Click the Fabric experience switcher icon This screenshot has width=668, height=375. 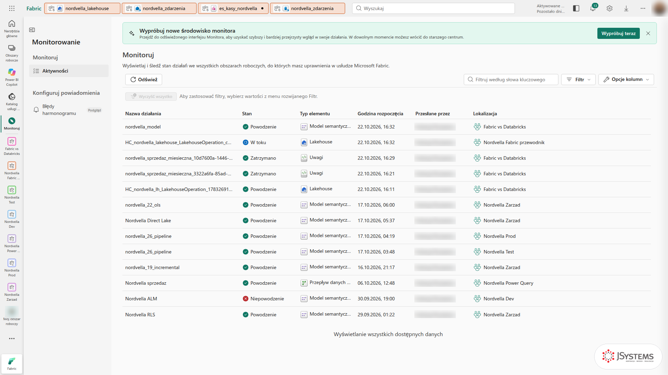[12, 364]
